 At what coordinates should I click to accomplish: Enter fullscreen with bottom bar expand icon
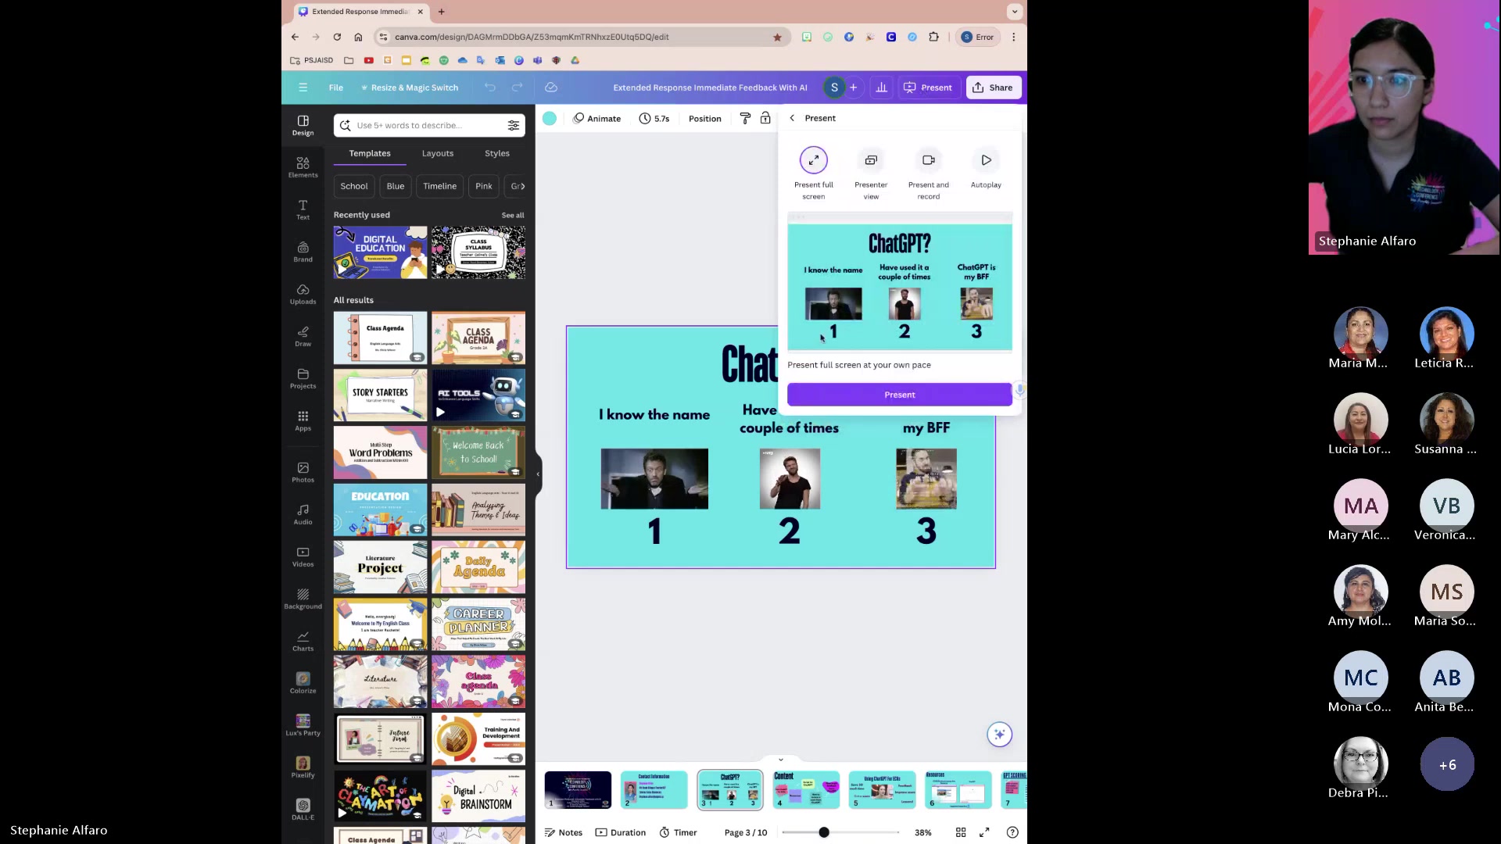coord(985,832)
